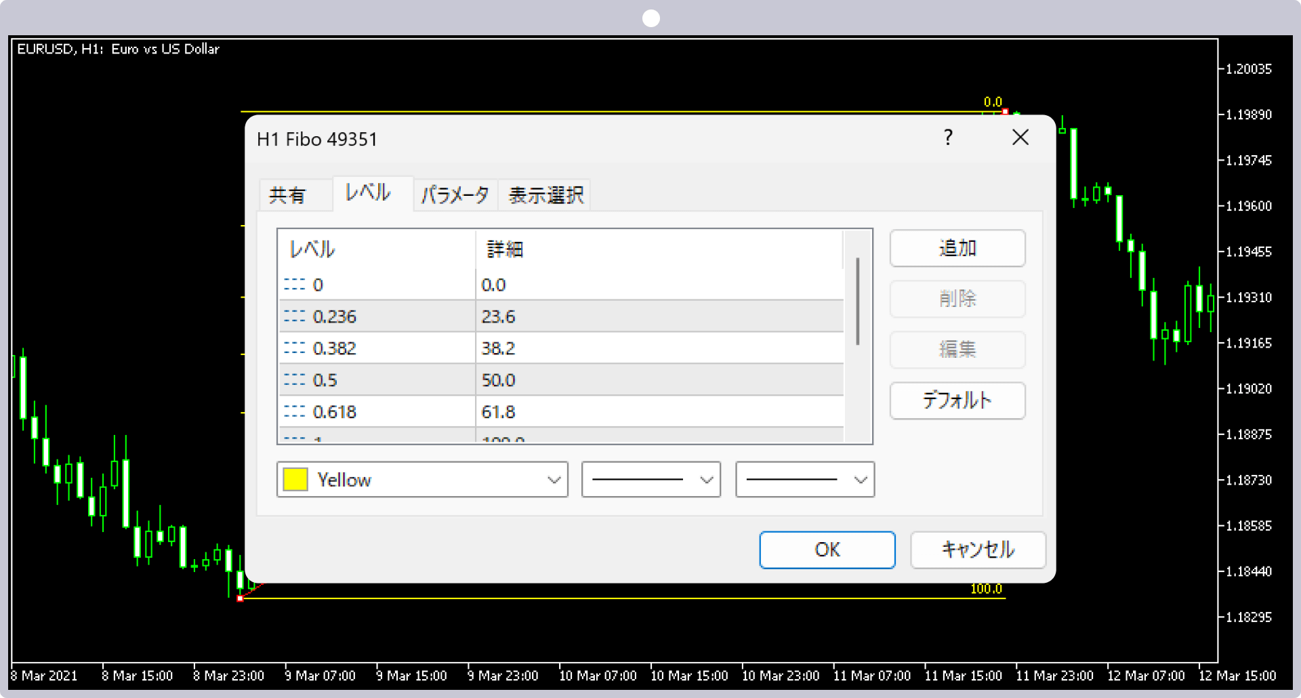The image size is (1301, 698).
Task: Select the 0.5 level row
Action: (561, 380)
